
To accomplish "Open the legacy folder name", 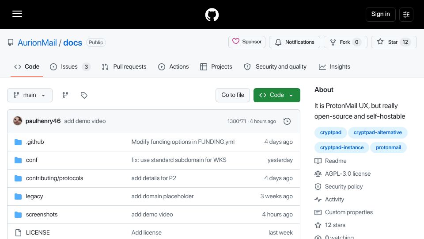I will [34, 197].
